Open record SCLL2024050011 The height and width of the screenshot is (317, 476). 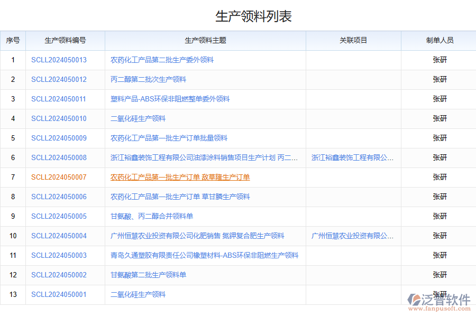(x=59, y=99)
